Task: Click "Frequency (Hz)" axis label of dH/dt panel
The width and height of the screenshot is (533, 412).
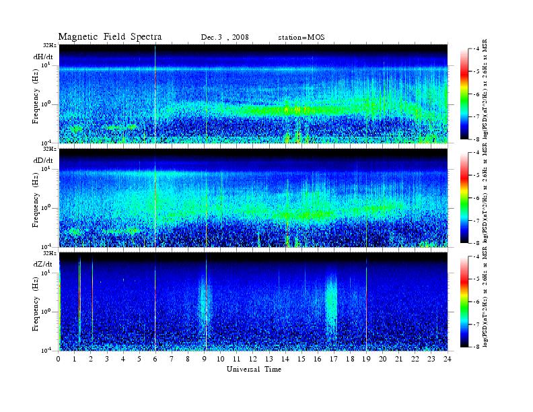Action: [x=36, y=96]
